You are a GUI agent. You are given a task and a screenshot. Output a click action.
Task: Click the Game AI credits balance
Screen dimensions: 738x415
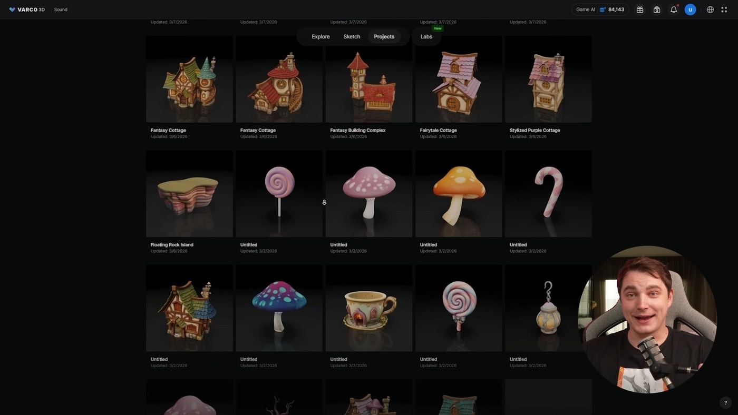(x=600, y=9)
